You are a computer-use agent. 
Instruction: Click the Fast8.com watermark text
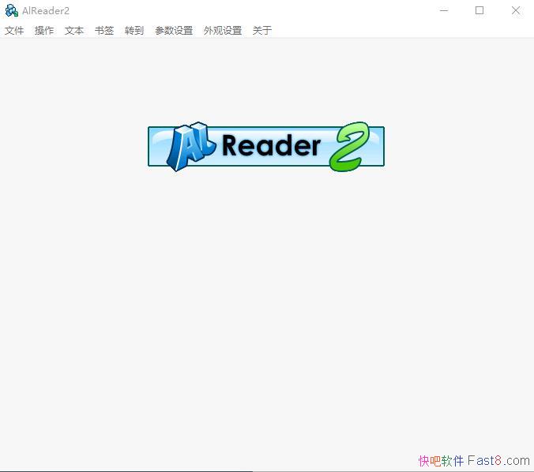click(x=499, y=460)
